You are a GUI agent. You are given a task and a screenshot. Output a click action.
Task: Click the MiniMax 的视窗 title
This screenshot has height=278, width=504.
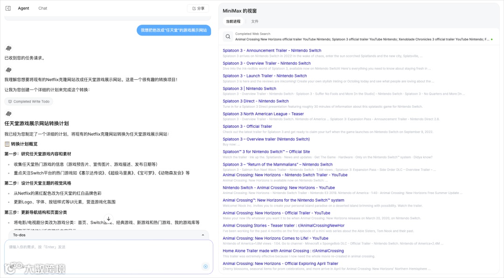click(239, 11)
